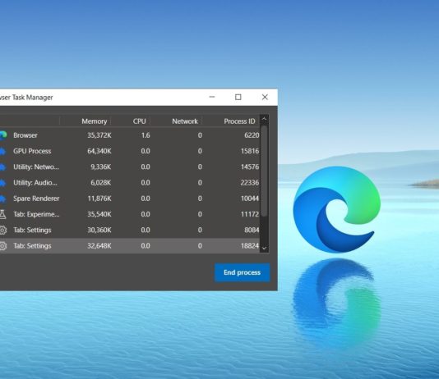
Task: Click gear icon of Settings tab 18824
Action: tap(3, 246)
